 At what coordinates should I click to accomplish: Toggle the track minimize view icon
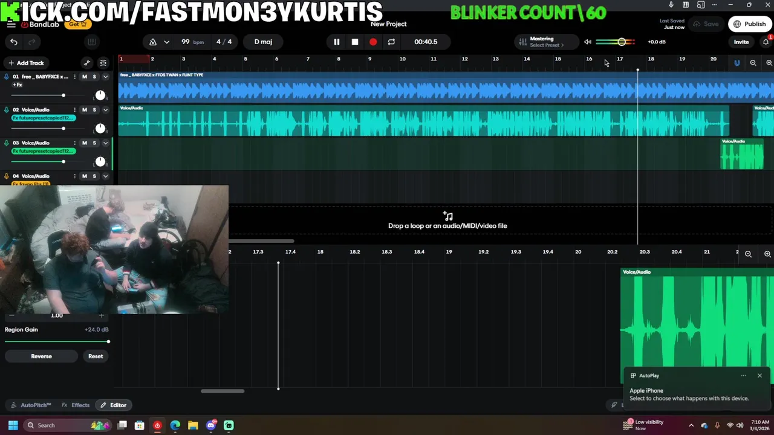[103, 63]
